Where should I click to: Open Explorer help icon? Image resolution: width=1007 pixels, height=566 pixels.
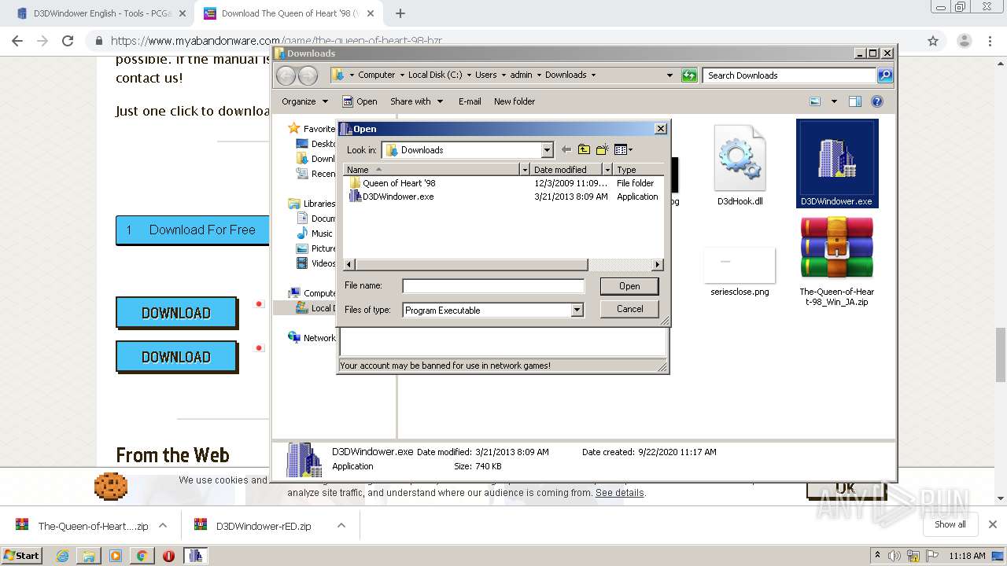pyautogui.click(x=877, y=101)
